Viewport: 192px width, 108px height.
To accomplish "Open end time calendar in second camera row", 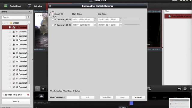I will (x=121, y=25).
